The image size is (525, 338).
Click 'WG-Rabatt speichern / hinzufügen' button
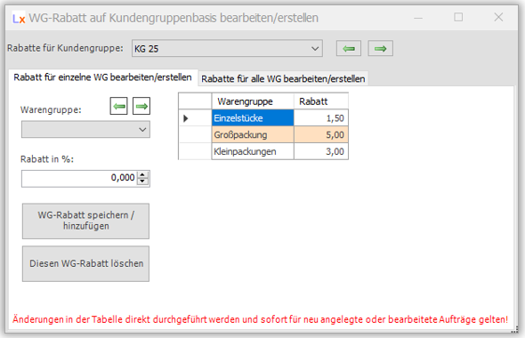pyautogui.click(x=85, y=221)
